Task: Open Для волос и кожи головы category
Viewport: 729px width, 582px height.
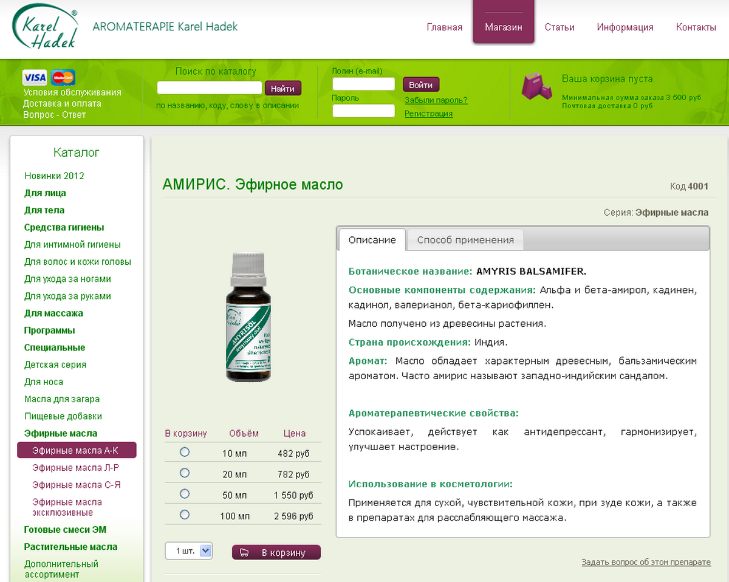Action: [x=78, y=261]
